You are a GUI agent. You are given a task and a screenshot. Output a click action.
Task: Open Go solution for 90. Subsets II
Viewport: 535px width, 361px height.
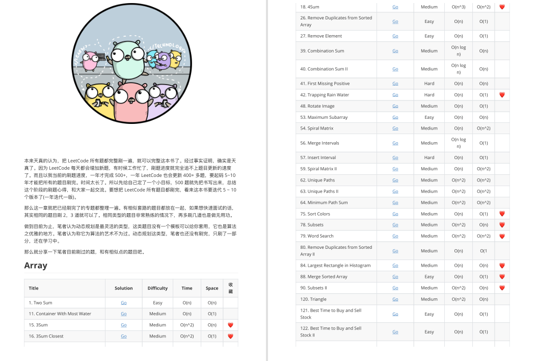[395, 288]
